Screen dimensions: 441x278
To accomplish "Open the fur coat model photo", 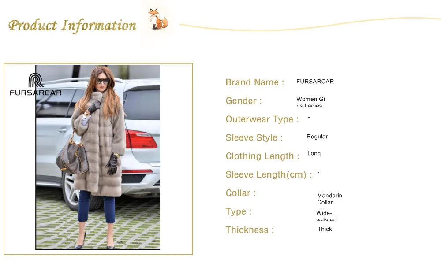I will (x=98, y=157).
